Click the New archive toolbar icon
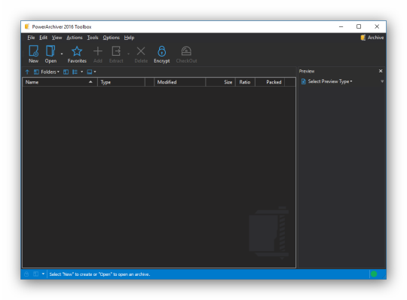Screen dimensions: 407x300 click(33, 51)
